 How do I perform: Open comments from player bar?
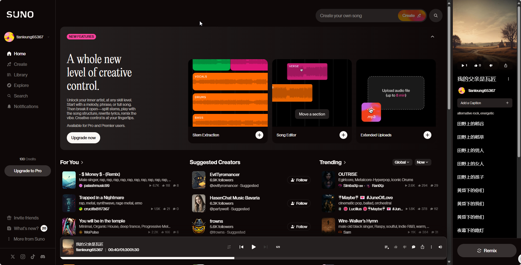click(414, 247)
